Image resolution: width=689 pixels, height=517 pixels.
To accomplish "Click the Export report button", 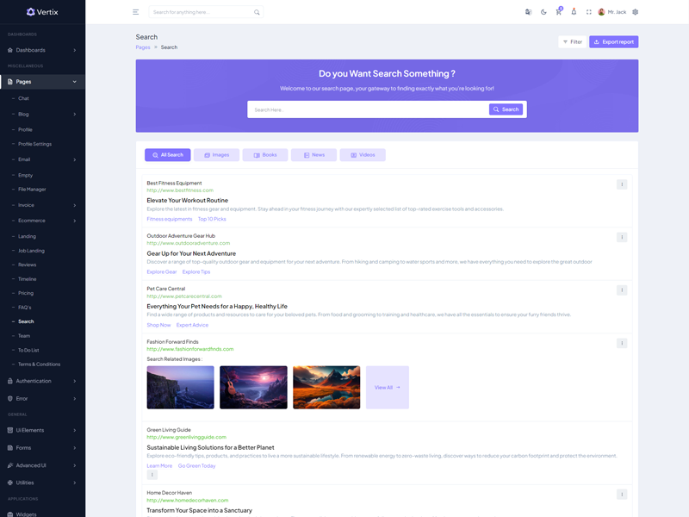I will coord(613,41).
